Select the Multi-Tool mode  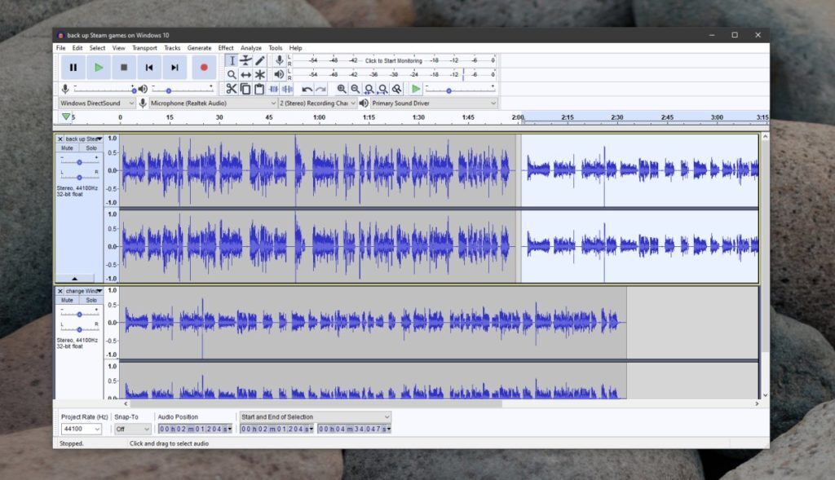(x=261, y=74)
